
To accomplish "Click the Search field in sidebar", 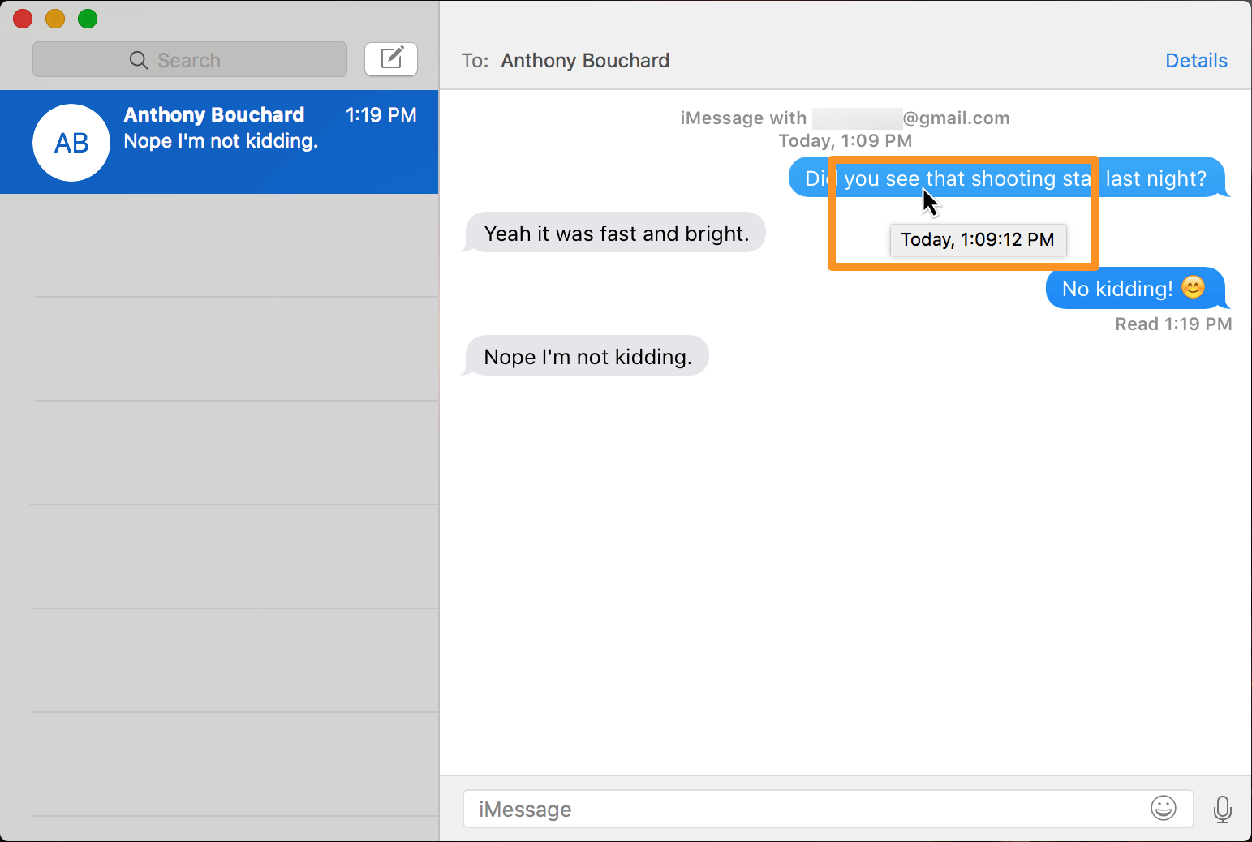I will pyautogui.click(x=190, y=60).
